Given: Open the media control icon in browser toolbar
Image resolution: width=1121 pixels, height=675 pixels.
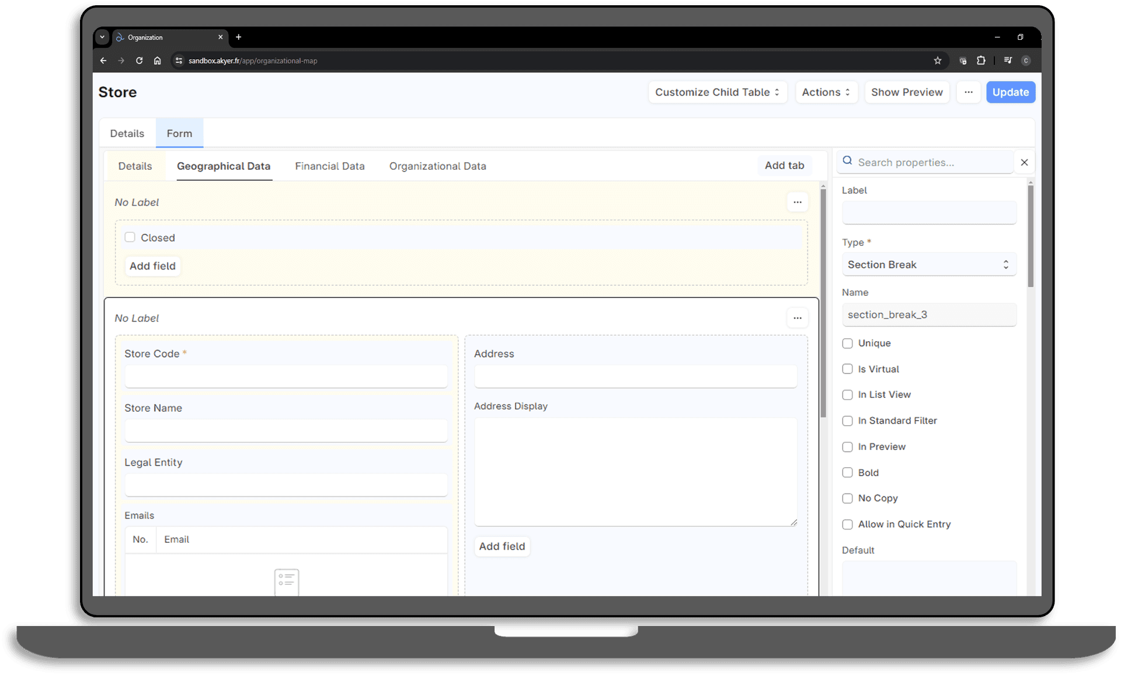Looking at the screenshot, I should pos(1008,61).
